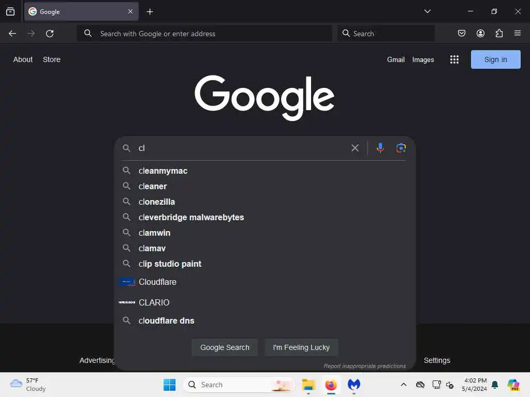Screen dimensions: 530x397
Task: Open the notification bell icon
Action: coord(495,385)
